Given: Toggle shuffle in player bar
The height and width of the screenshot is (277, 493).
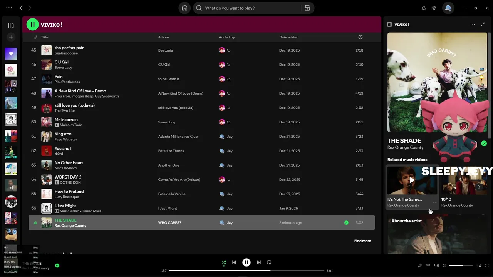Looking at the screenshot, I should [224, 263].
